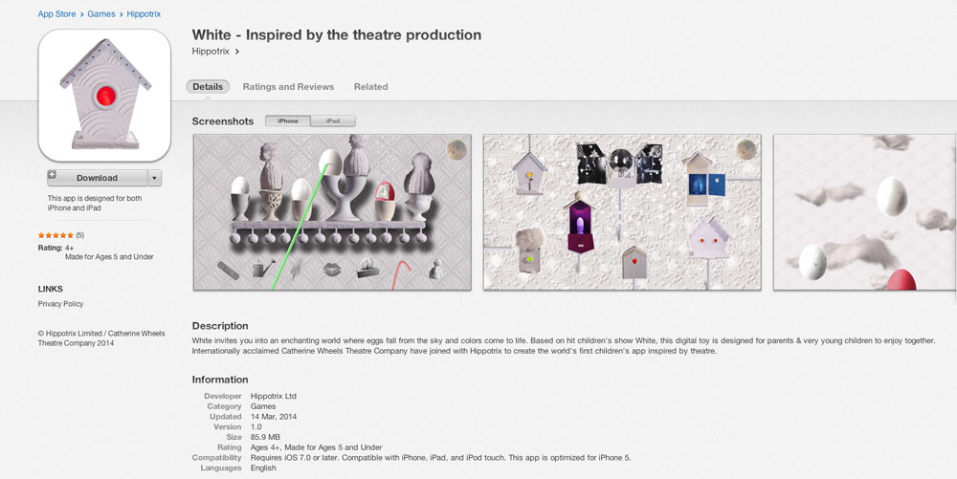Open the App Store breadcrumb link
The width and height of the screenshot is (957, 479).
pos(56,14)
